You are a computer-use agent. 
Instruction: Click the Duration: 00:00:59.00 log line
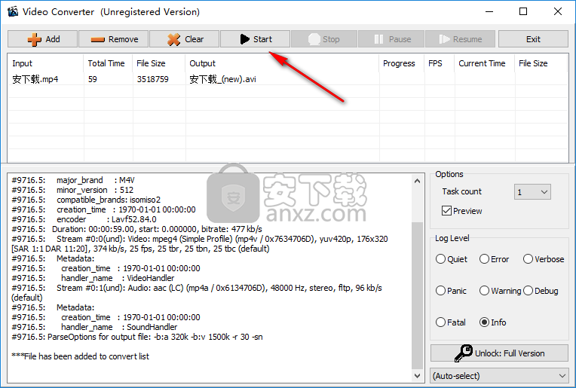pos(136,229)
